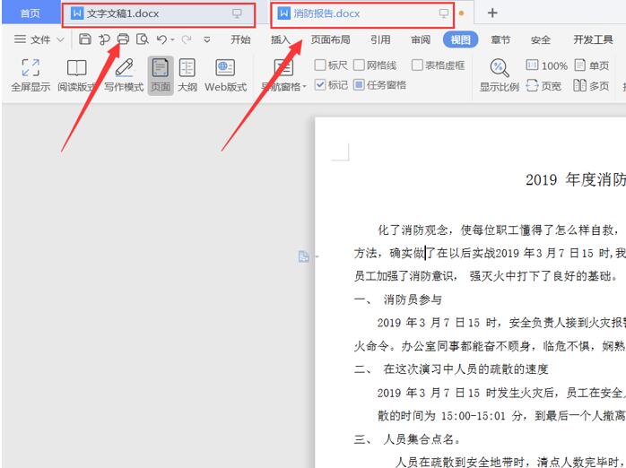Viewport: 626px width, 468px height.
Task: Open the 引用 ribbon tab
Action: pos(380,39)
